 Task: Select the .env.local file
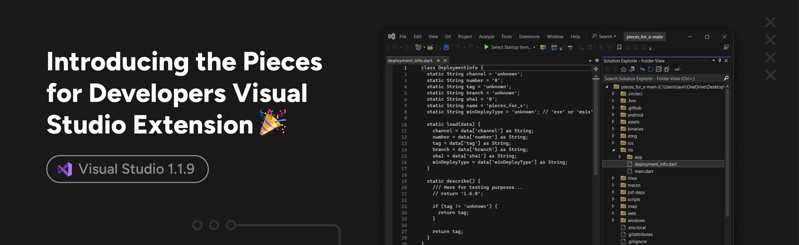(636, 227)
